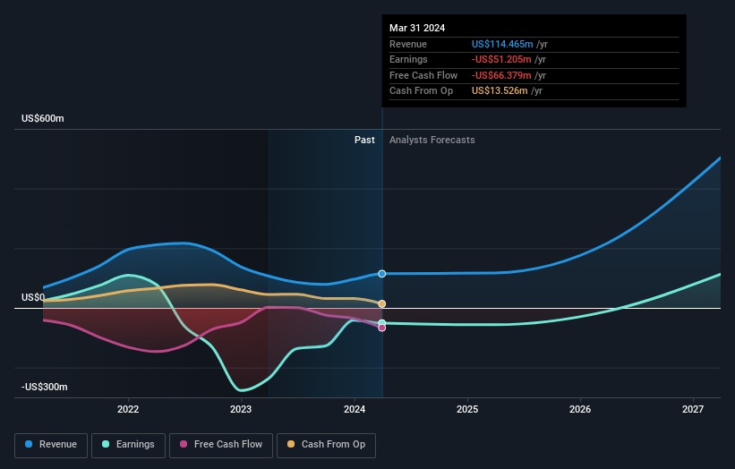735x469 pixels.
Task: Click the 2024 x-axis label
Action: pyautogui.click(x=355, y=409)
